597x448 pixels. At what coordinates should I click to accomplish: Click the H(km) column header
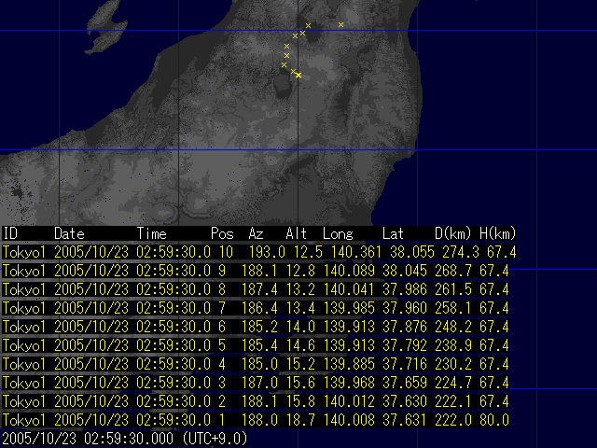pyautogui.click(x=498, y=232)
